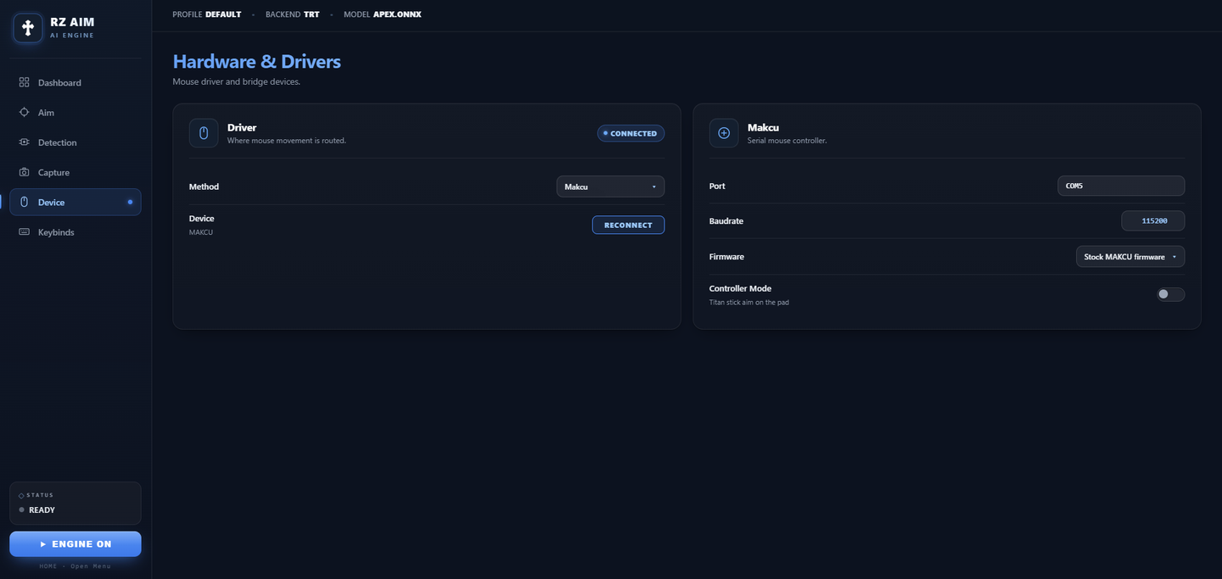The width and height of the screenshot is (1222, 579).
Task: Open the Method dropdown showing Makcu
Action: pos(610,187)
